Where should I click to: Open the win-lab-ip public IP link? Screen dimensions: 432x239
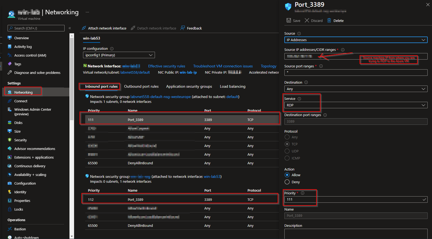(x=188, y=72)
